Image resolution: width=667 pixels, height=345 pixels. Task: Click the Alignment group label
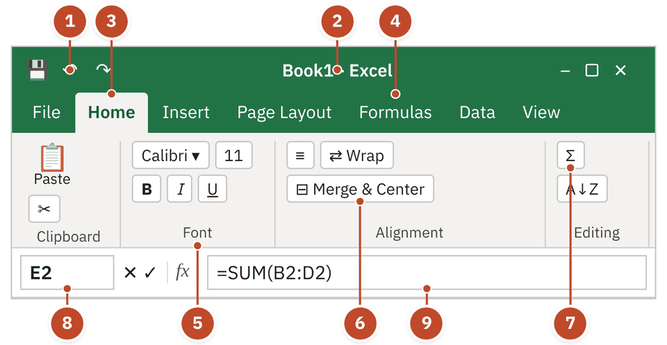point(409,233)
